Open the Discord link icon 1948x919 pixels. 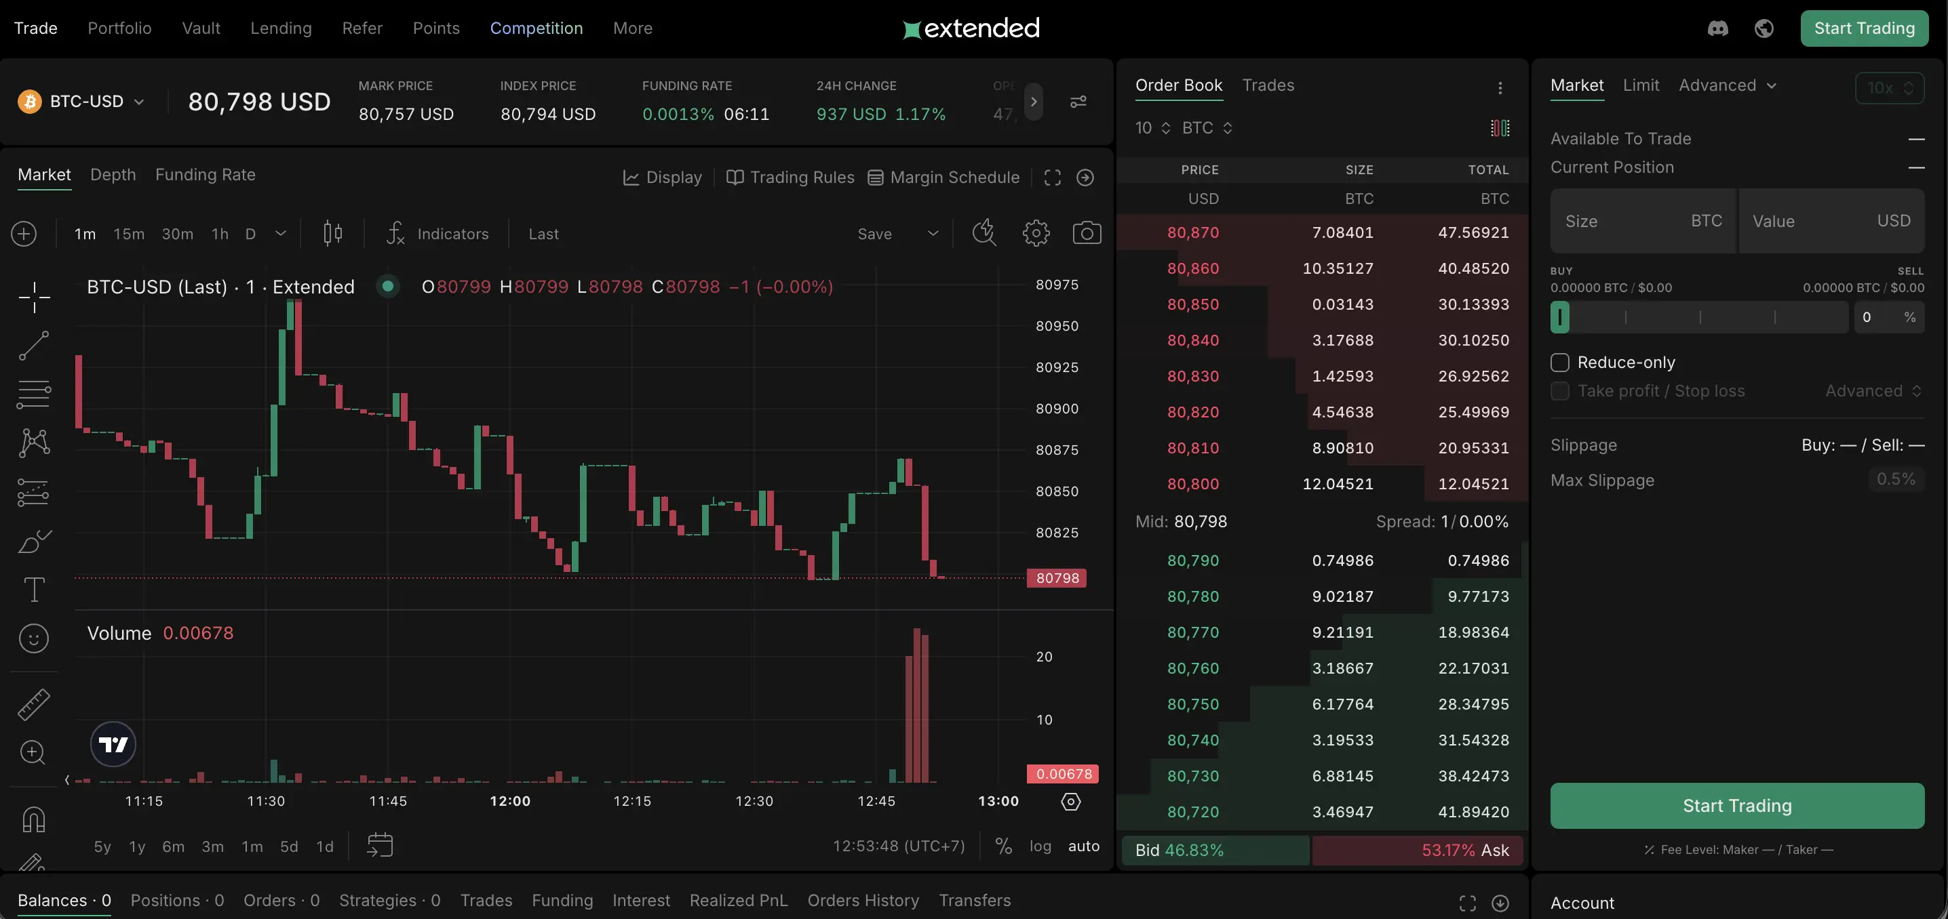(1717, 28)
